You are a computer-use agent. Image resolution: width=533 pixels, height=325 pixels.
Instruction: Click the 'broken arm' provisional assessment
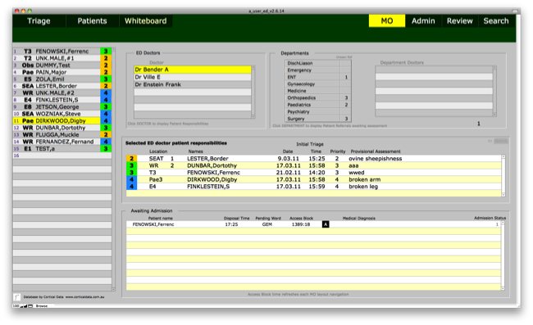click(x=364, y=179)
